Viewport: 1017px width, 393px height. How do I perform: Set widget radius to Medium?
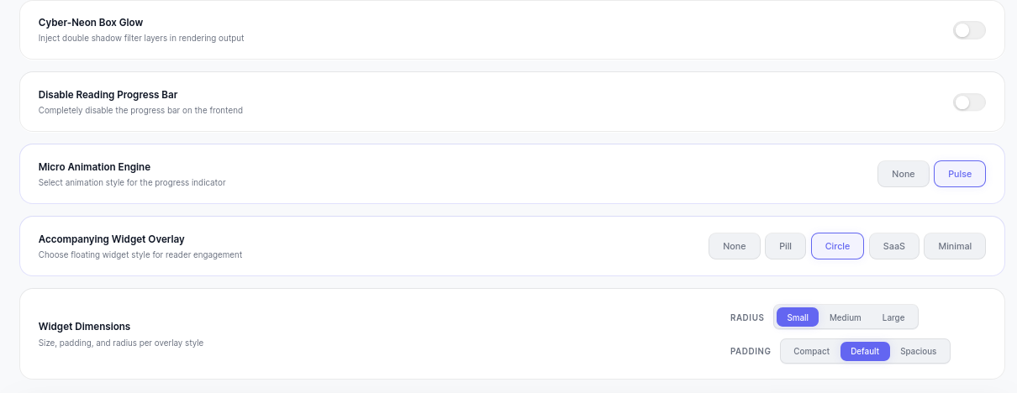[x=846, y=317]
